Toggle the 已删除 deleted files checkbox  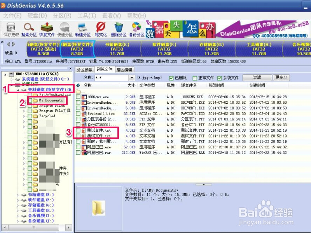(x=171, y=78)
